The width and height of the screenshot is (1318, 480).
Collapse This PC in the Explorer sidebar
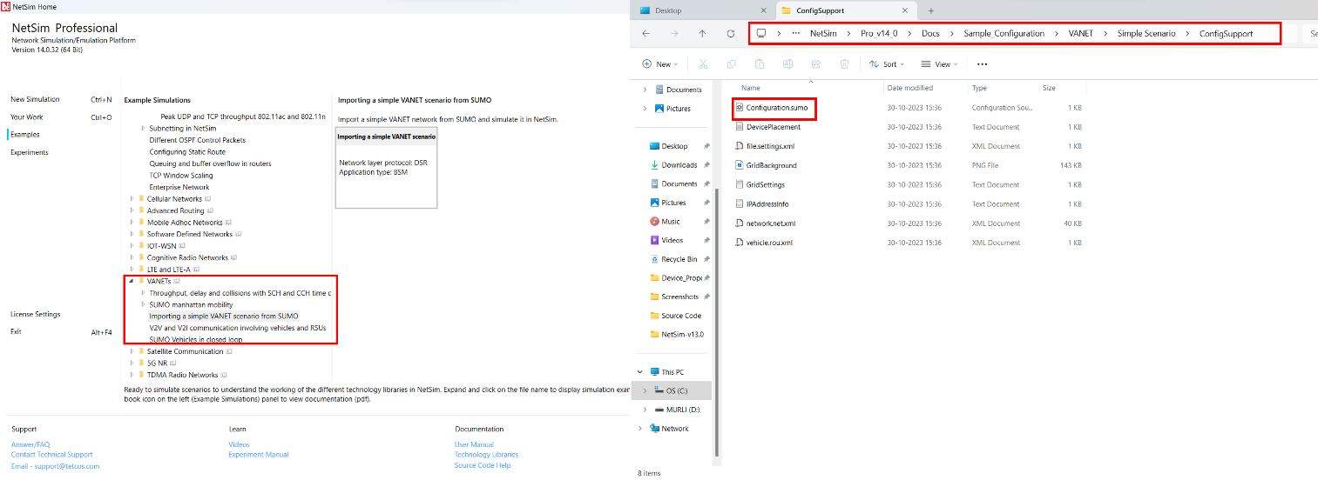(640, 372)
